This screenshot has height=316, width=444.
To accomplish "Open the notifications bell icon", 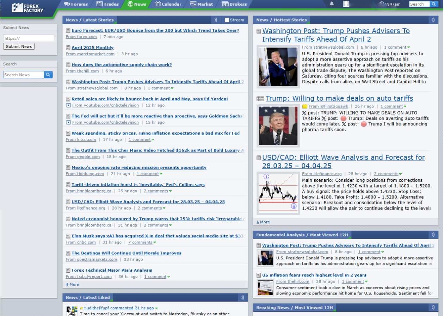I will (332, 4).
